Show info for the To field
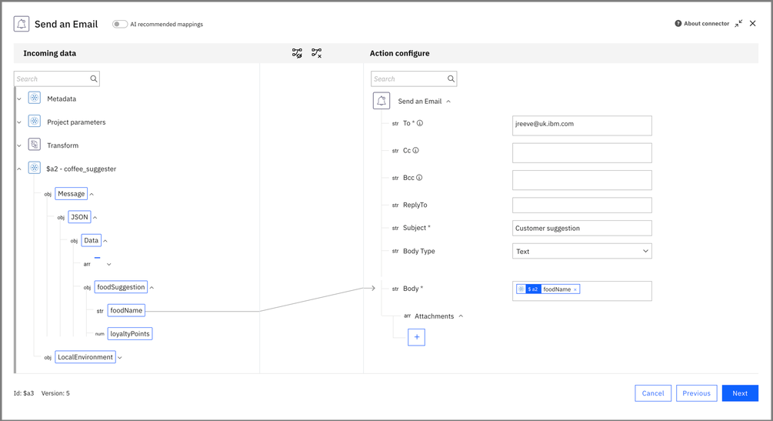 coord(420,123)
